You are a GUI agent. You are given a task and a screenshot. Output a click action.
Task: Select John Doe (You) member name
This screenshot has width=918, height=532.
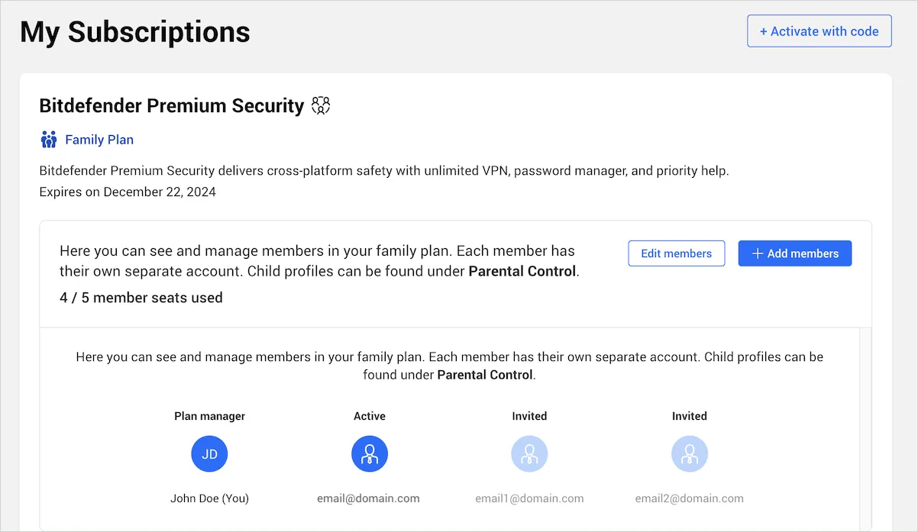[209, 498]
